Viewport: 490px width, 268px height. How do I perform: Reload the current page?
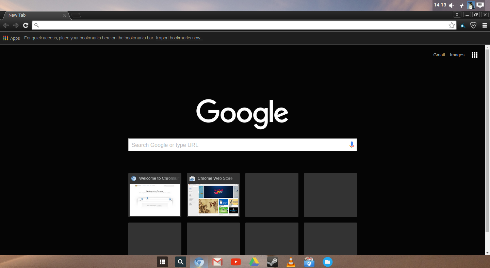(26, 25)
